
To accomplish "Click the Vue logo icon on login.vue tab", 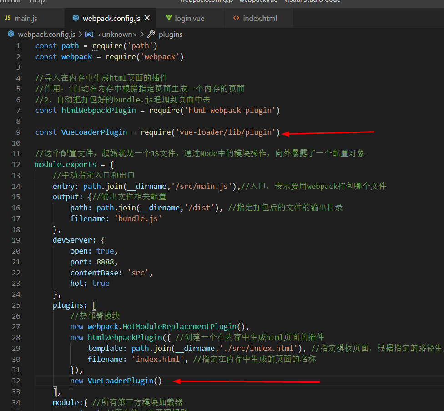I will click(x=168, y=19).
